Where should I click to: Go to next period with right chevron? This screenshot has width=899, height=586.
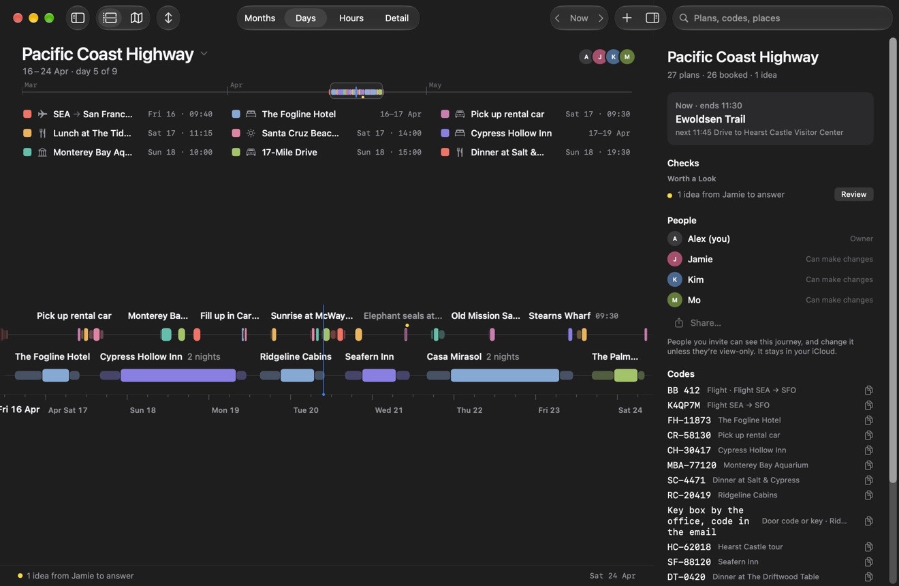click(x=600, y=18)
